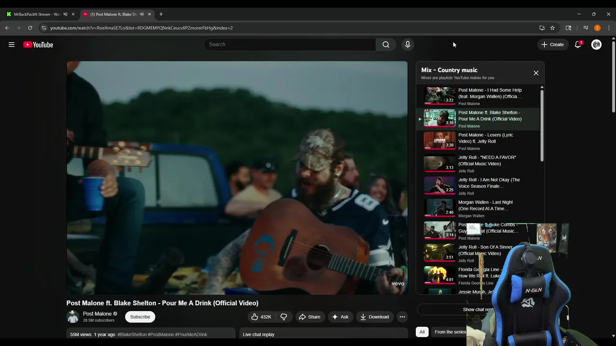This screenshot has width=616, height=346.
Task: Select the Post Malone ft. Blake Shelton tab
Action: (x=116, y=14)
